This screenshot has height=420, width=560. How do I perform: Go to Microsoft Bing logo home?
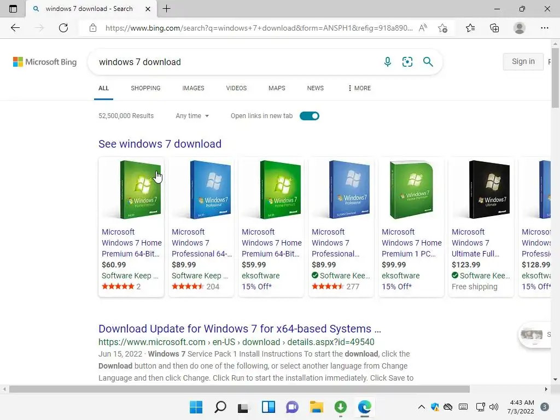[x=45, y=62]
